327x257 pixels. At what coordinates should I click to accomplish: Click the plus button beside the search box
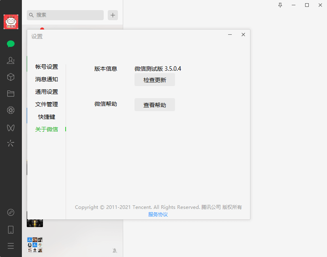(113, 15)
